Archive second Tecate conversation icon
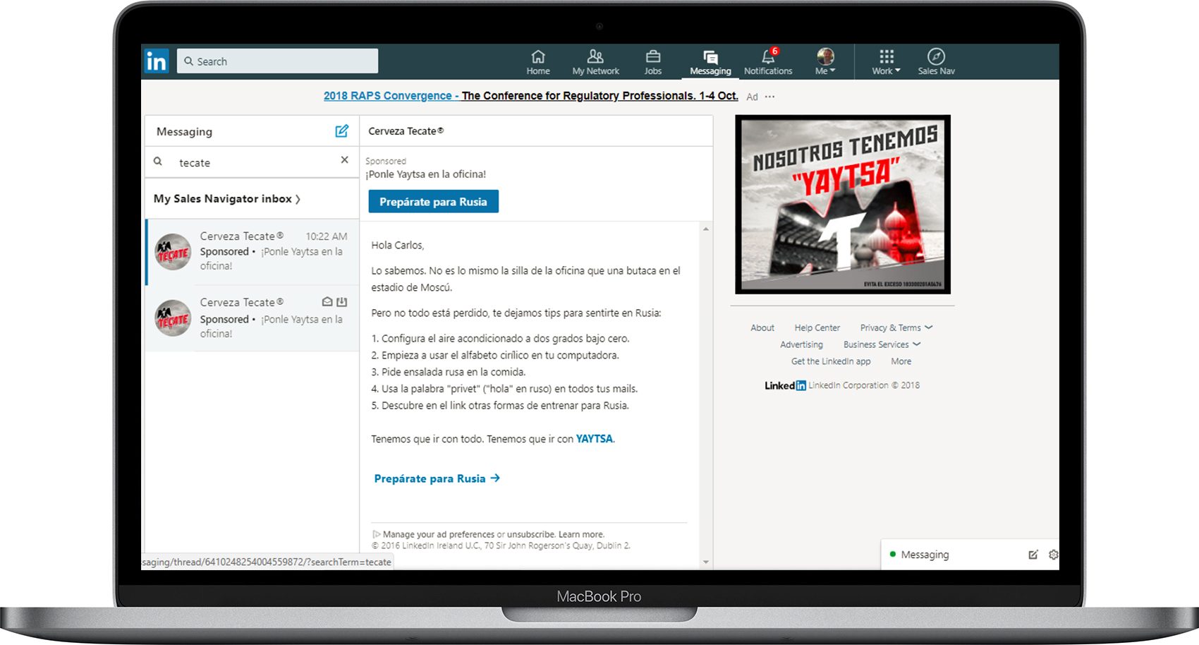Viewport: 1199px width, 645px height. (342, 301)
